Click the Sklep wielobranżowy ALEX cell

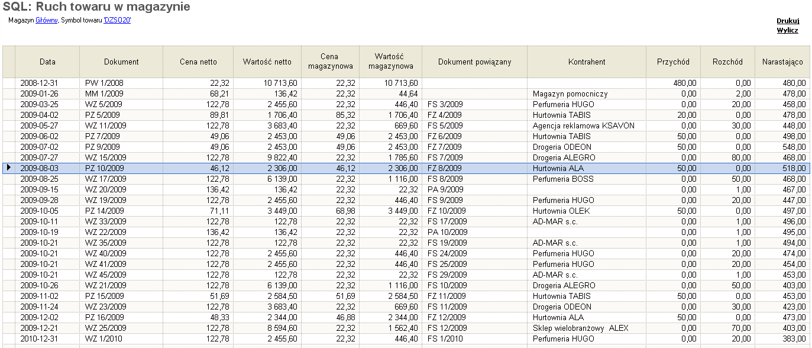(586, 328)
